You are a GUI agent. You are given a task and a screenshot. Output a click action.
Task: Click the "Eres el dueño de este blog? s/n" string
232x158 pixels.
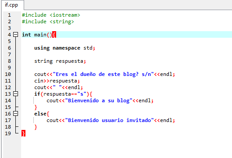tap(103, 74)
